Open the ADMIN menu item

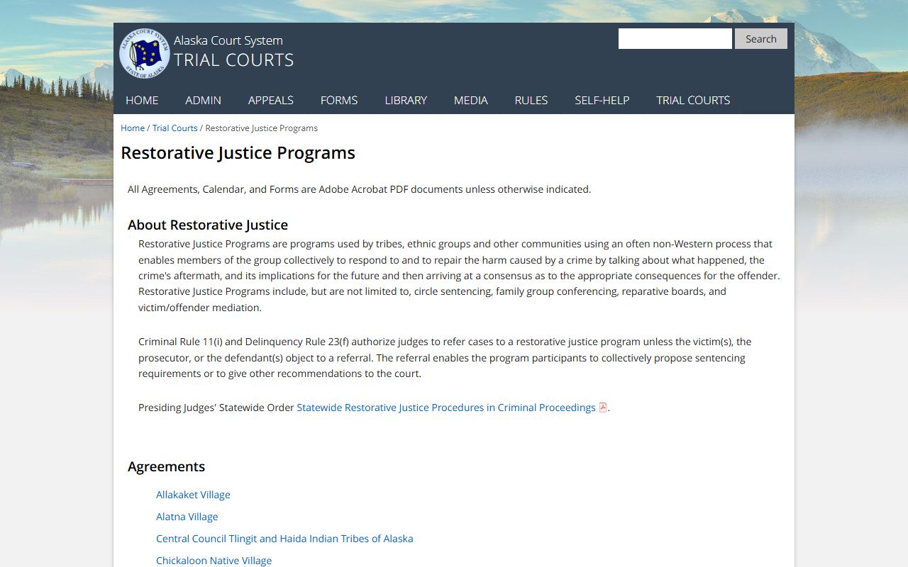click(x=203, y=100)
